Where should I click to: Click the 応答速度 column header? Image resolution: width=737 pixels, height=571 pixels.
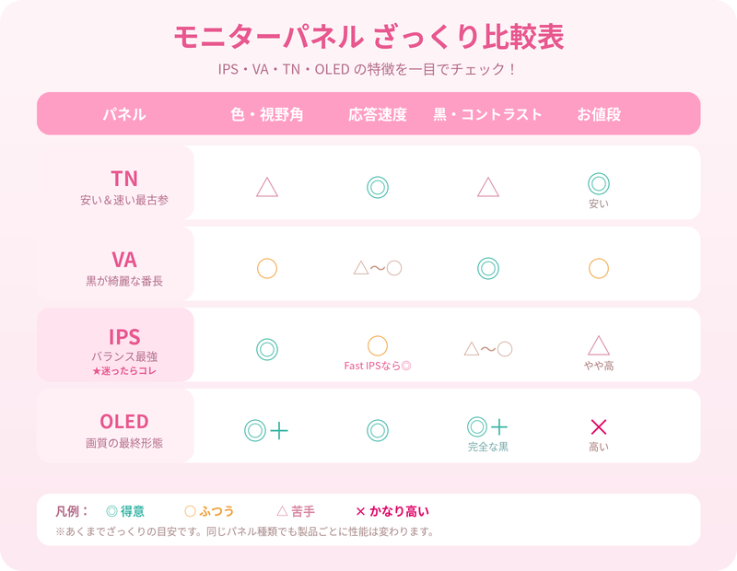coord(378,114)
